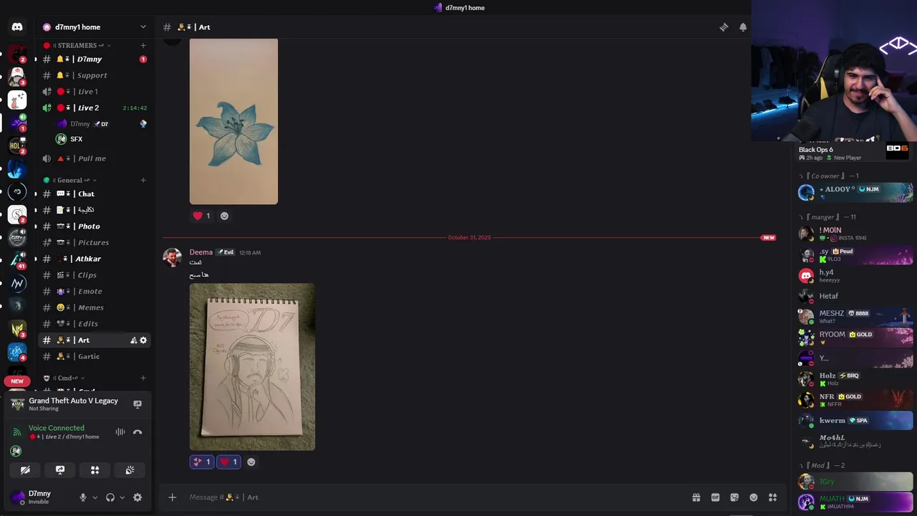The image size is (917, 516).
Task: Open the Gartic channel
Action: click(95, 356)
